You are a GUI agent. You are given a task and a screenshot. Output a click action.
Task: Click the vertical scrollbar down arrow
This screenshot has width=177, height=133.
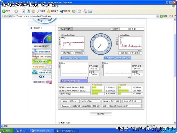[175, 123]
